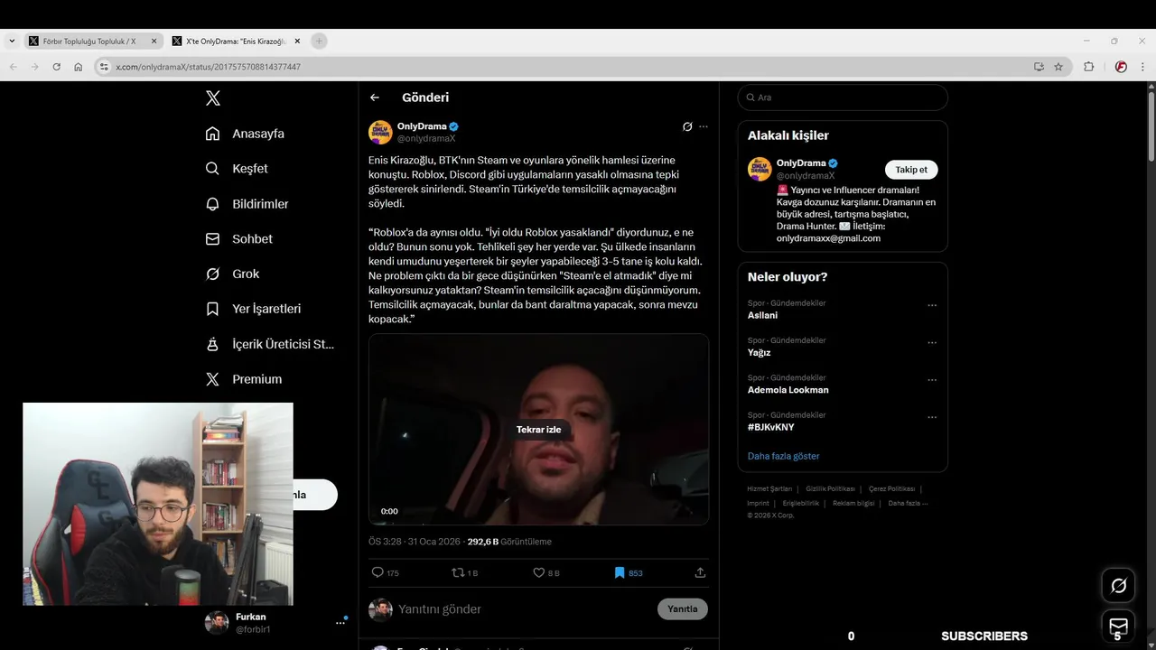
Task: Toggle the bookmark showing 853
Action: click(x=629, y=572)
